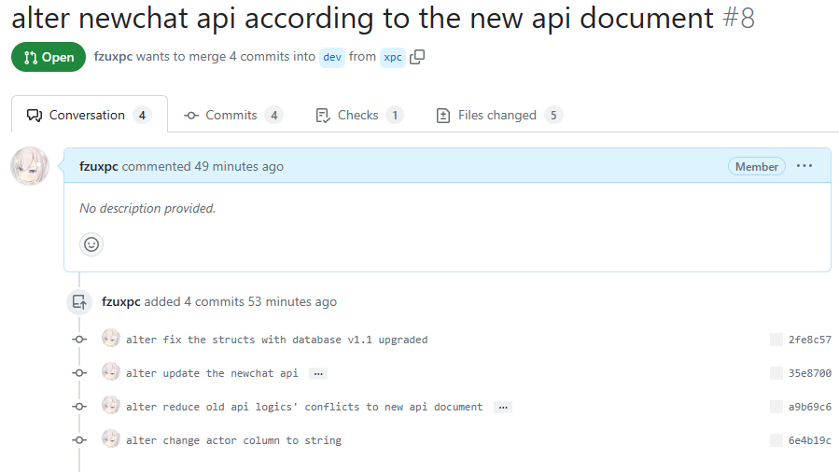The width and height of the screenshot is (839, 472).
Task: Open the xpc branch link
Action: click(393, 57)
